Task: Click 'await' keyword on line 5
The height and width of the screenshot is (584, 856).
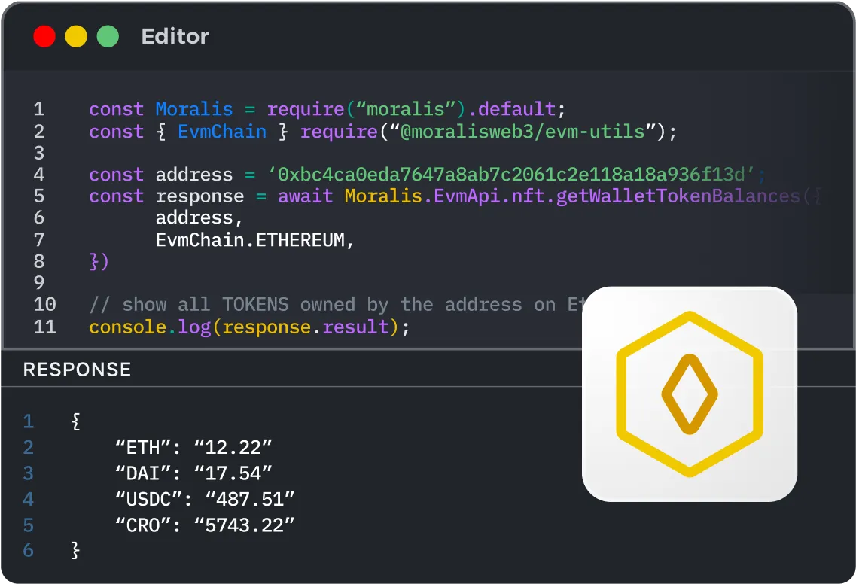Action: point(305,196)
